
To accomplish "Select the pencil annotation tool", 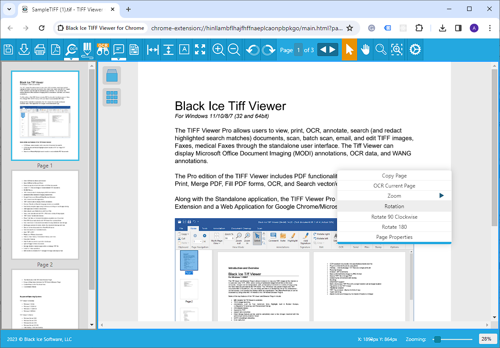I will pos(87,50).
